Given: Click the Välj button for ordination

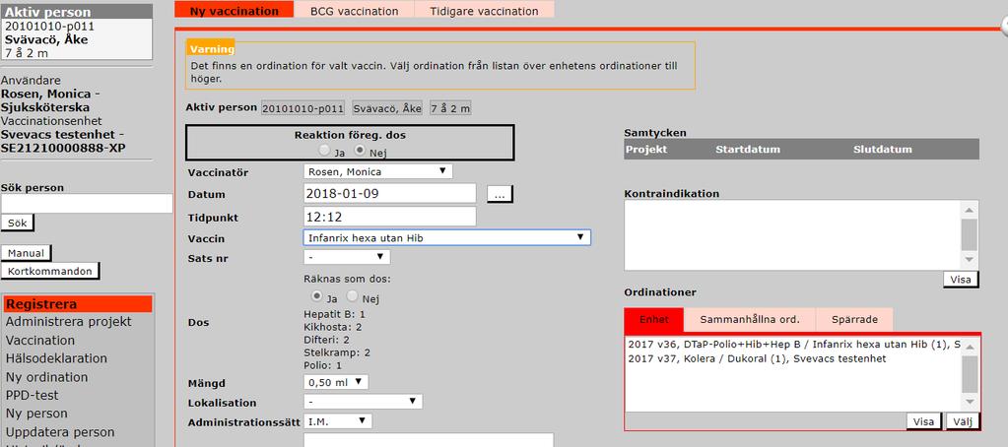Looking at the screenshot, I should coord(963,422).
